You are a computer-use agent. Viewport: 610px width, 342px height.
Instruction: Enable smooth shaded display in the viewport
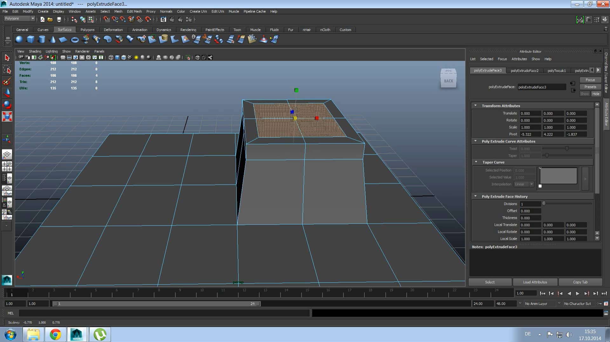(x=117, y=57)
